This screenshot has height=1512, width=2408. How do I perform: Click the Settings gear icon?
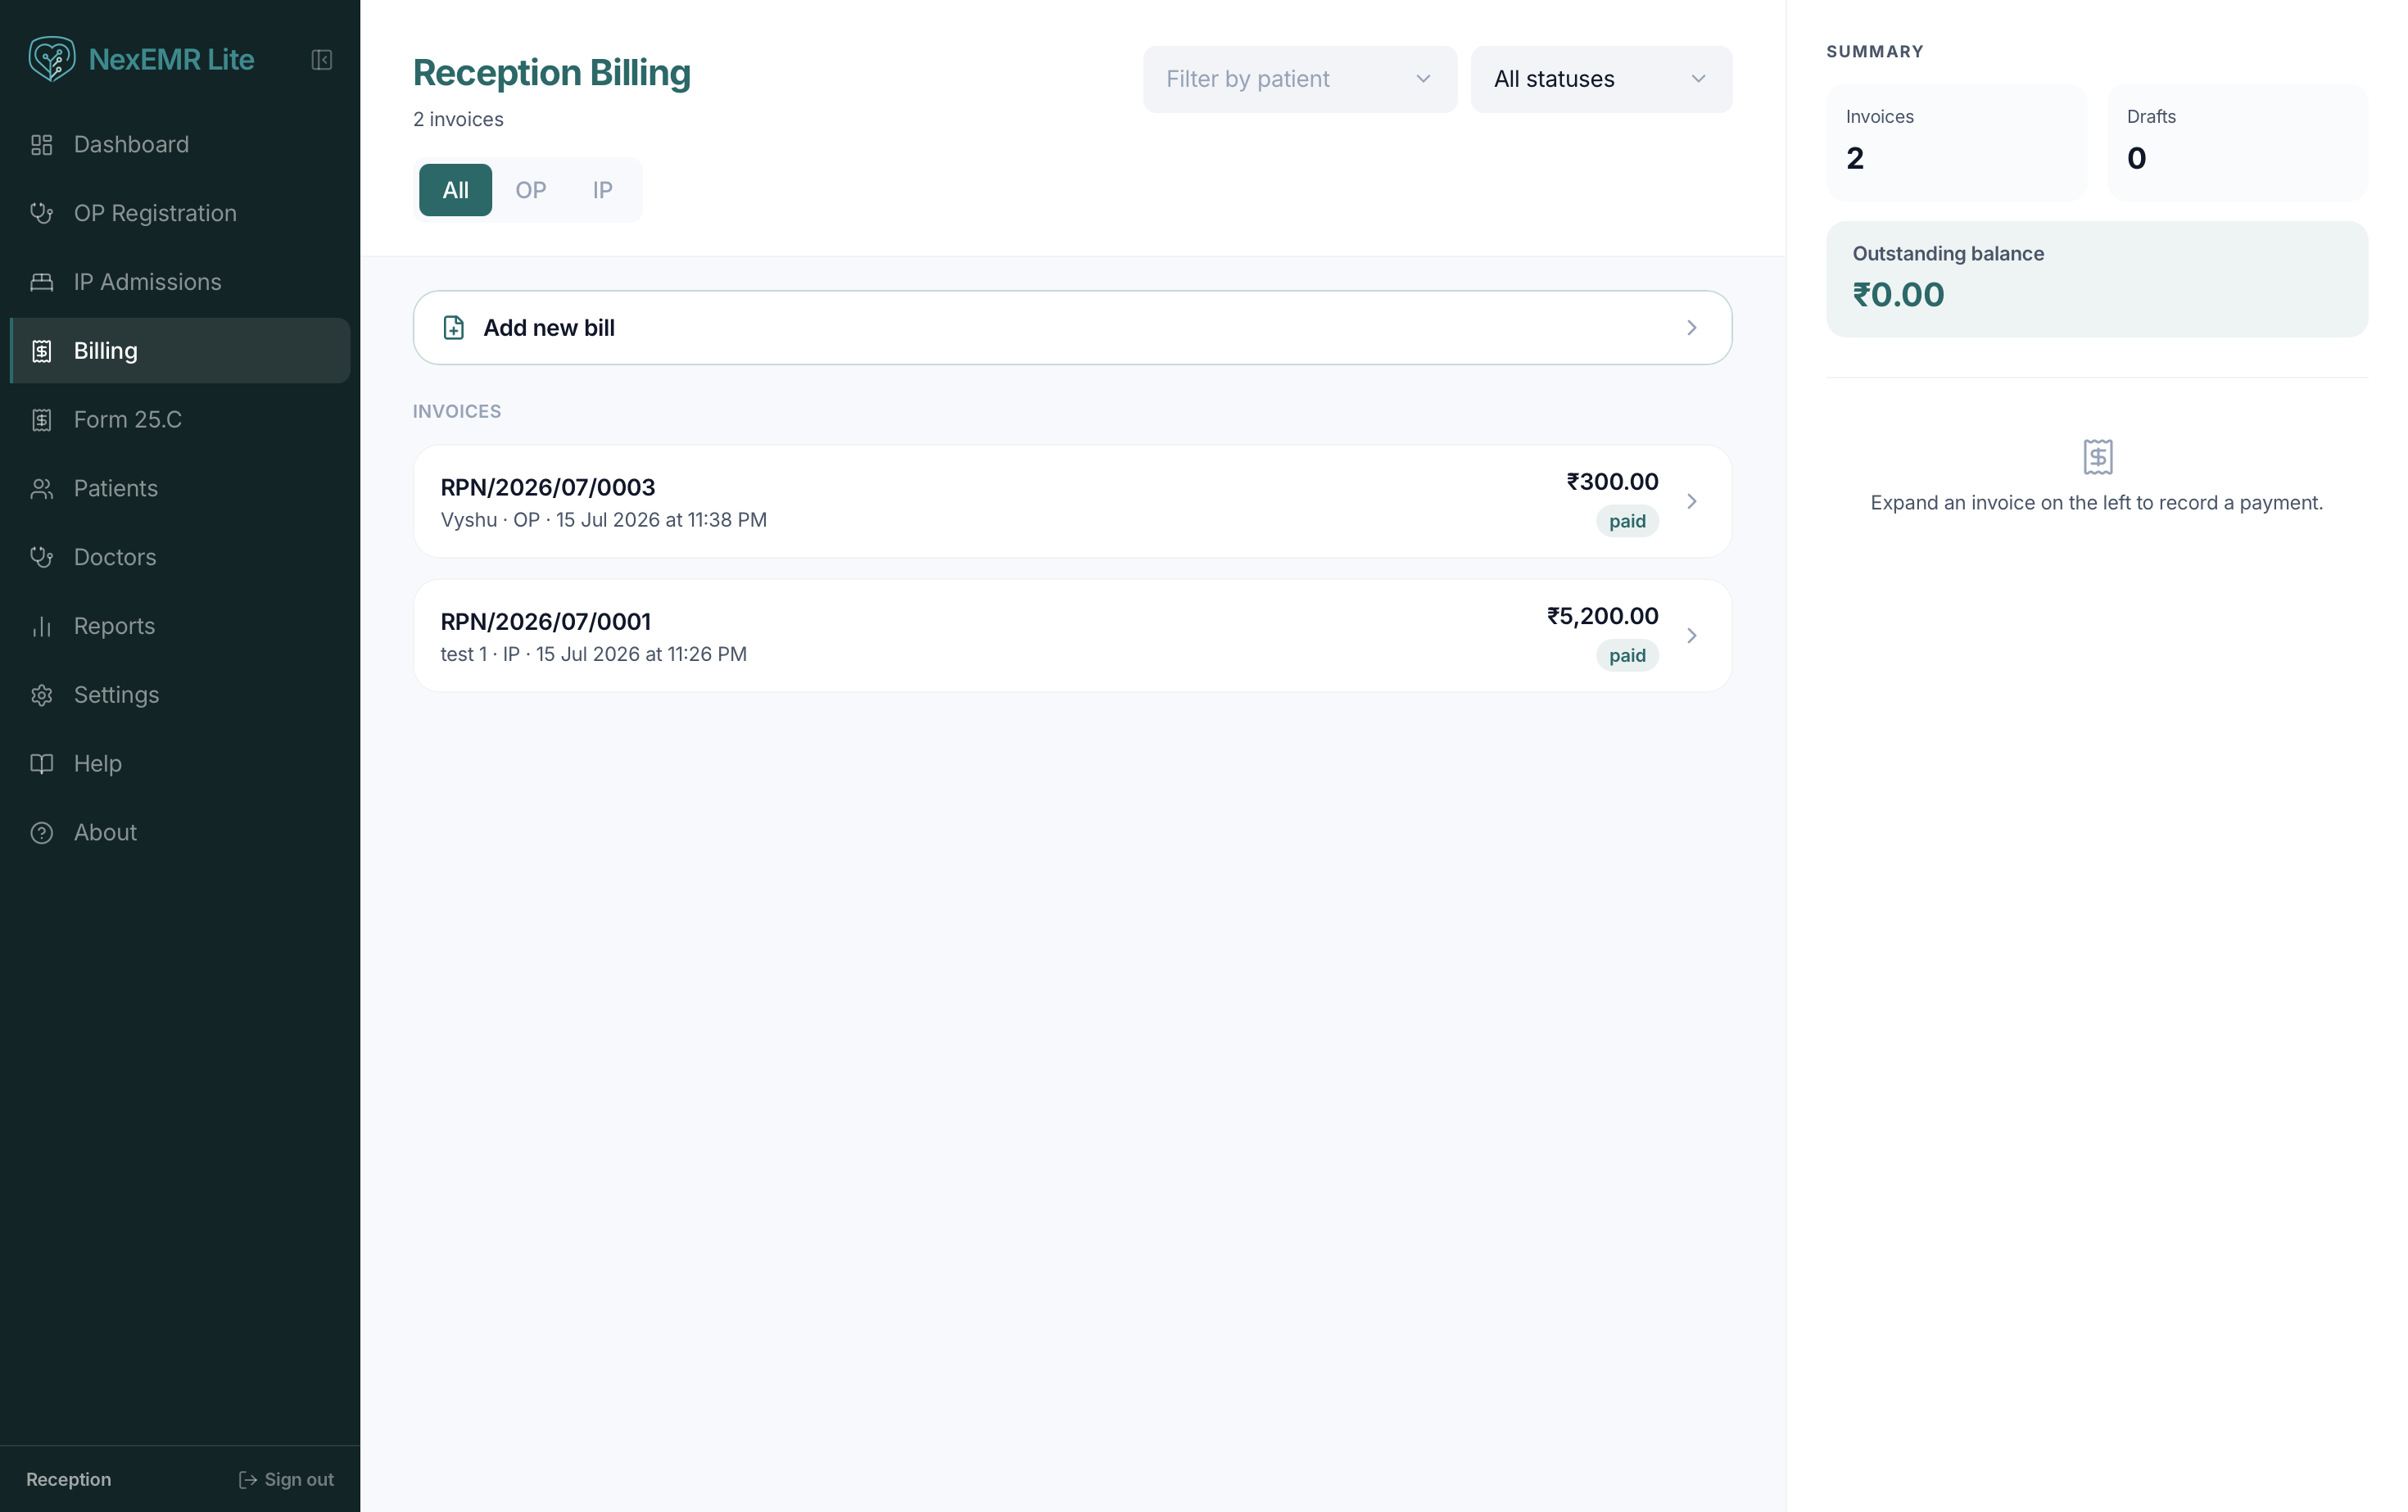[41, 695]
